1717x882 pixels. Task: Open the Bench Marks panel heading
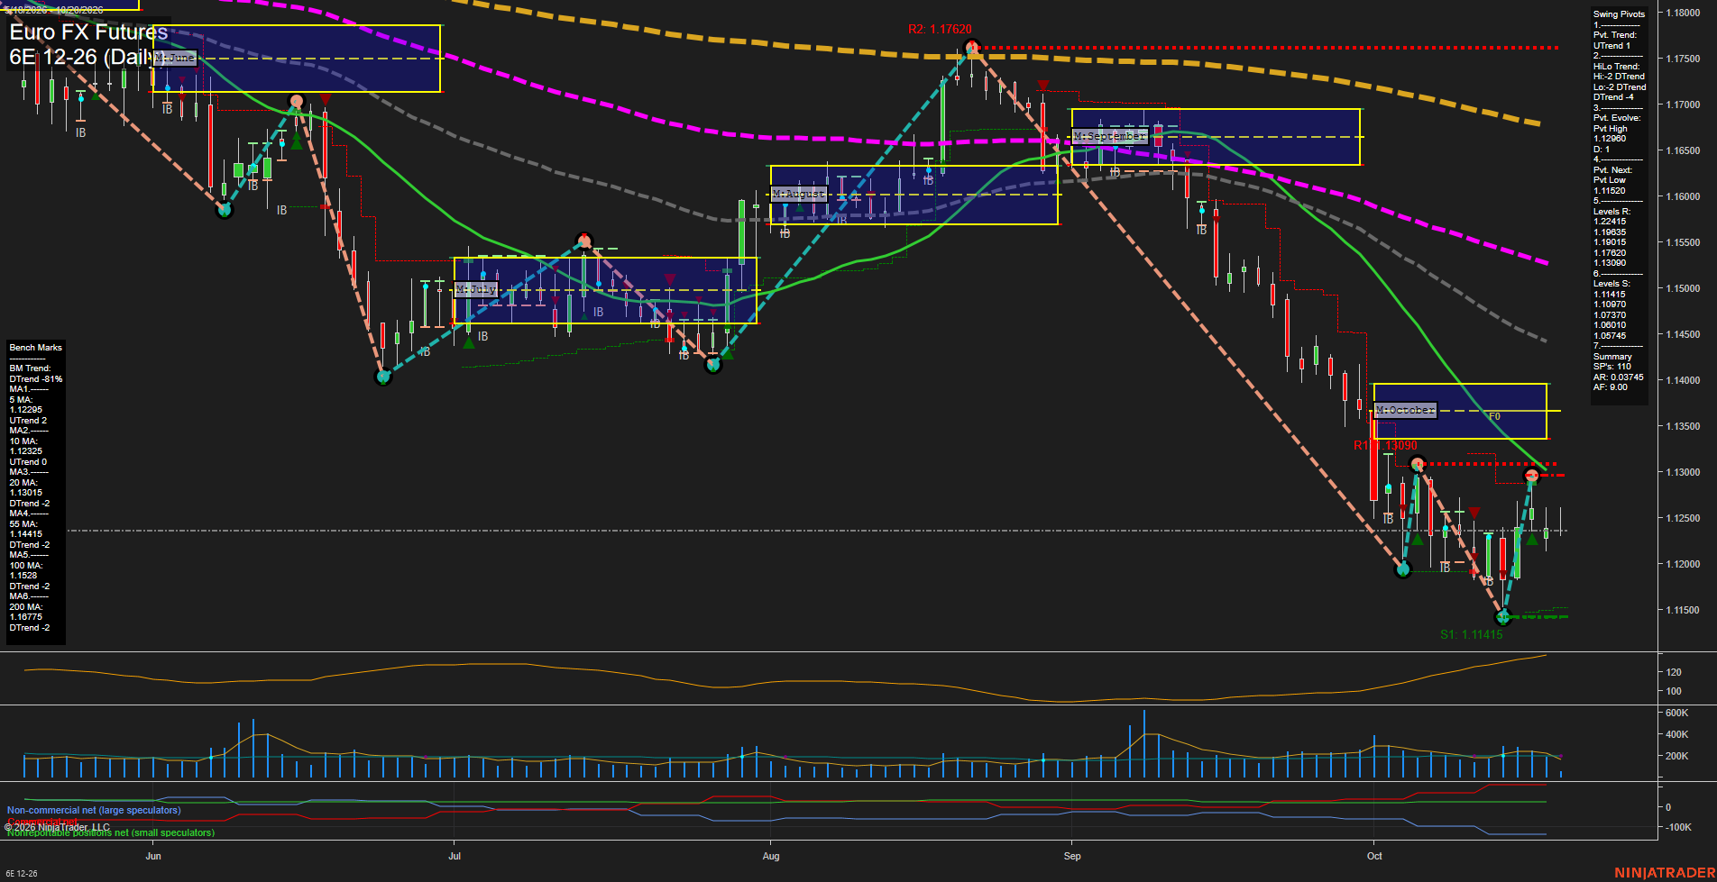[x=35, y=348]
